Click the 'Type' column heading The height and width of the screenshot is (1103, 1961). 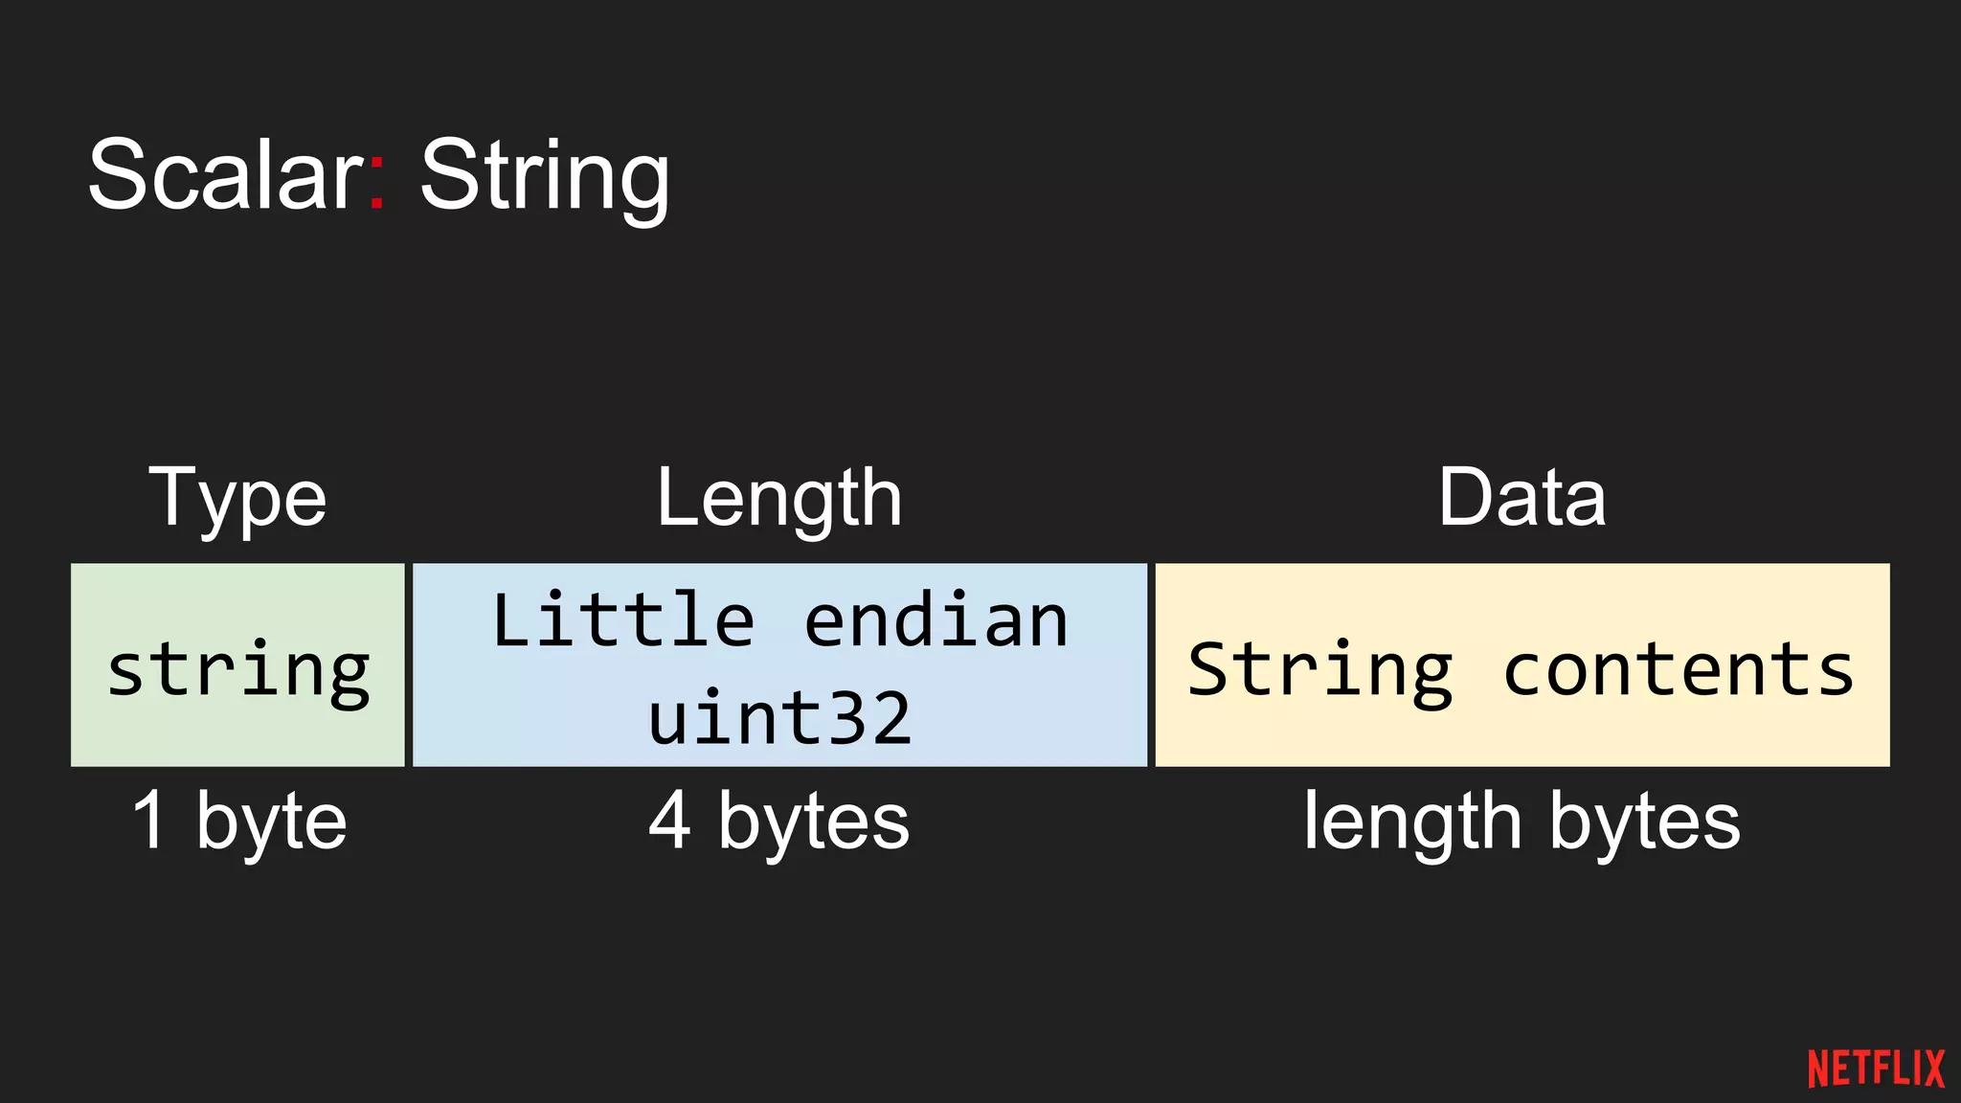[237, 499]
